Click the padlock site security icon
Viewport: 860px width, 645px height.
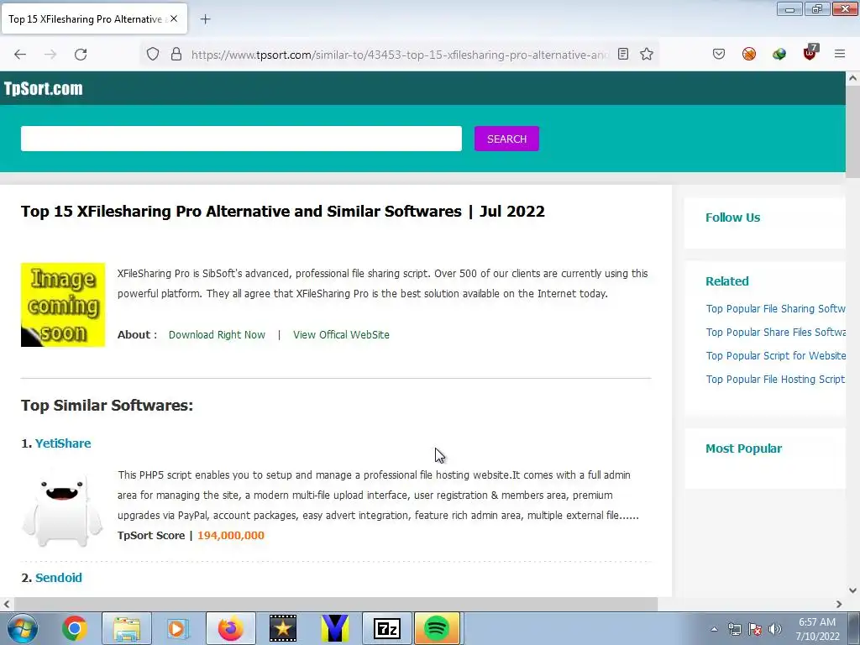pos(176,54)
